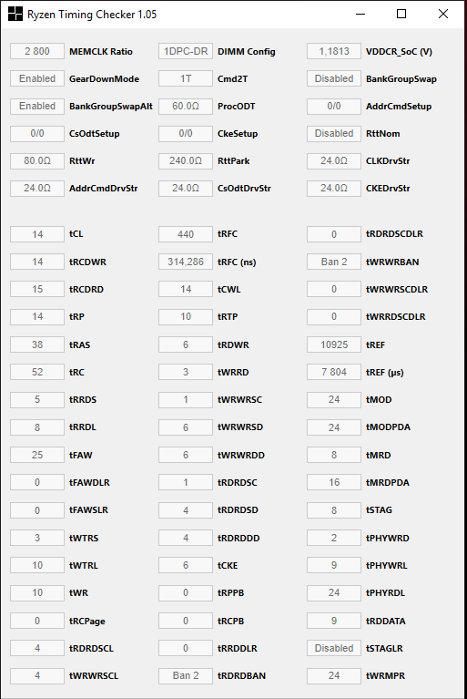Click the tRTP value field

[x=186, y=316]
